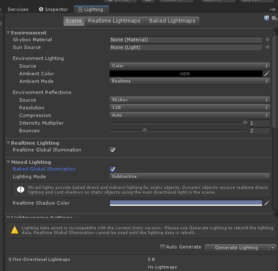
Task: Click the Baked Global Illumination label
Action: click(44, 169)
